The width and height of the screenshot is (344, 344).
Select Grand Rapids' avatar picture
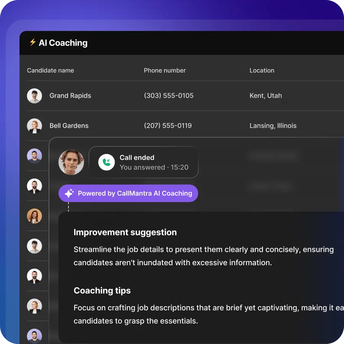[34, 96]
